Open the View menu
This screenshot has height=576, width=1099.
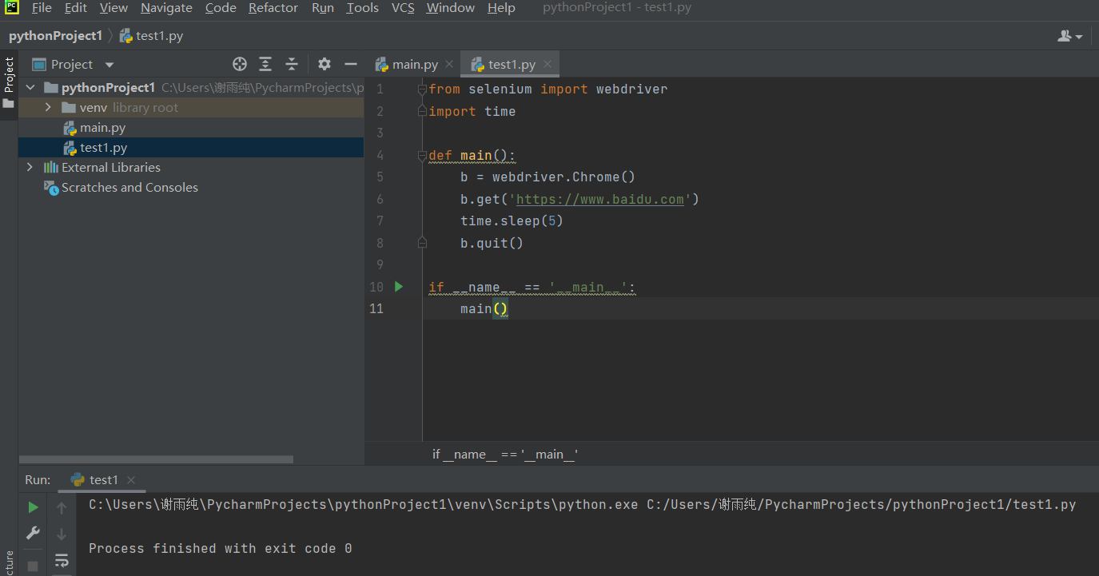tap(113, 8)
